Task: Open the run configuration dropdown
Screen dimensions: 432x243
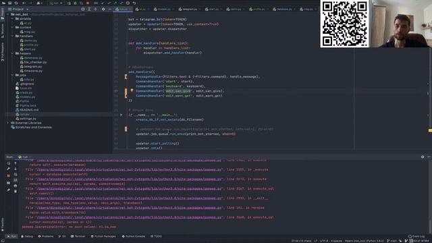Action: tap(56, 3)
